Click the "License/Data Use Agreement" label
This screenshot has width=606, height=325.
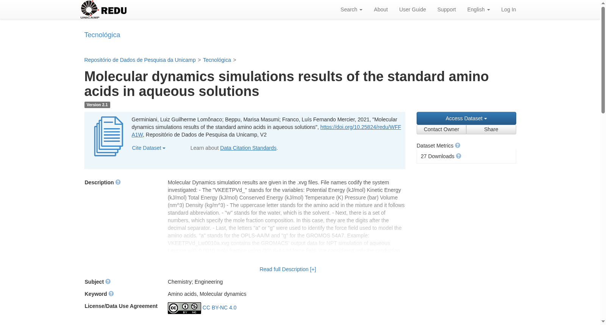click(121, 306)
